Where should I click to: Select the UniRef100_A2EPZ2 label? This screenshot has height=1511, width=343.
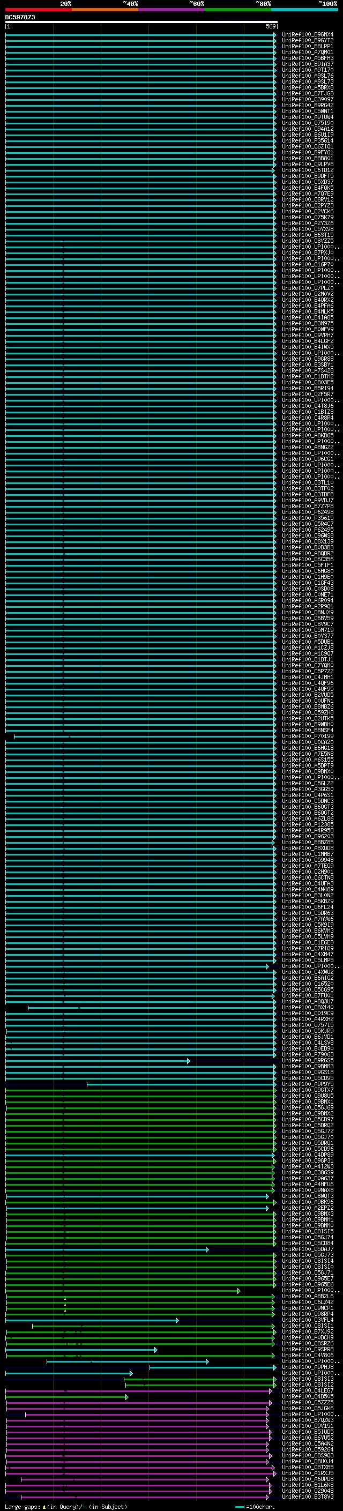(307, 1208)
